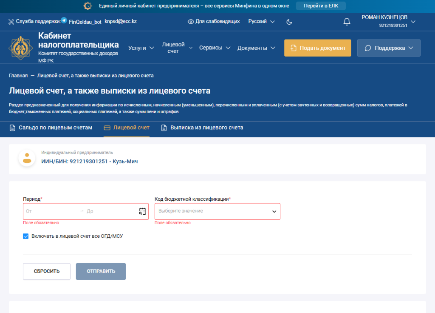Click the individual entrepreneur avatar icon
The image size is (435, 313).
pos(27,158)
